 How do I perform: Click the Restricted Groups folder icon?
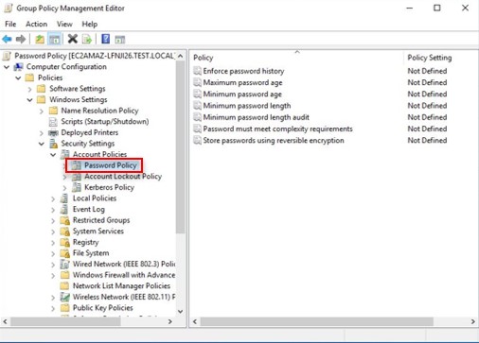(x=65, y=220)
